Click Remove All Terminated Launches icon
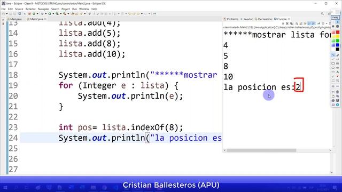342x192 pixels. click(291, 23)
